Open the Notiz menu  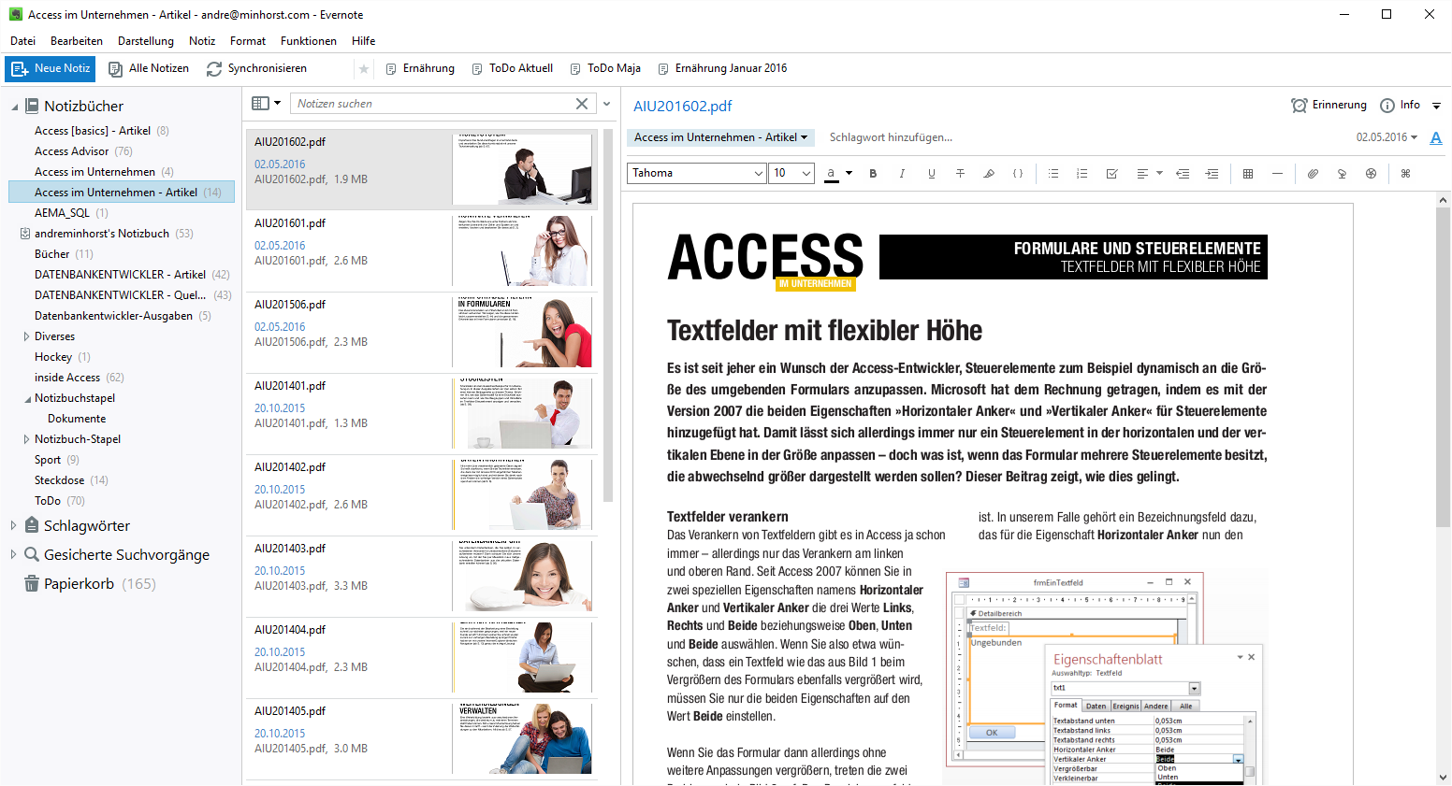202,41
